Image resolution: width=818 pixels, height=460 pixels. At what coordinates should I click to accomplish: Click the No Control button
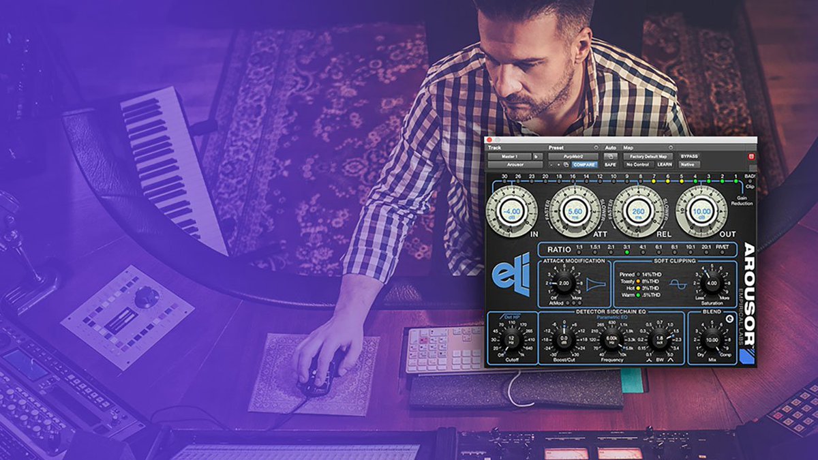pos(637,164)
